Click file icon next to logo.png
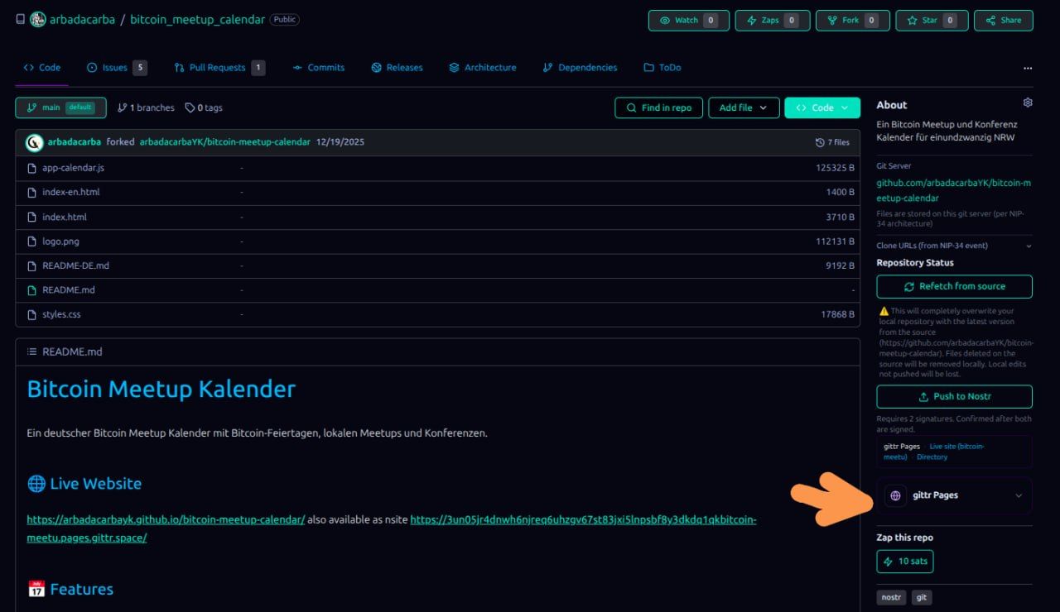Screen dimensions: 1060x612 pos(32,241)
